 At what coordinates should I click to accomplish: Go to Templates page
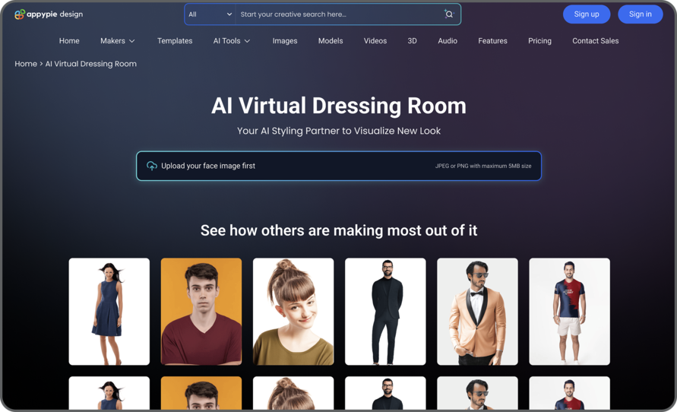175,40
